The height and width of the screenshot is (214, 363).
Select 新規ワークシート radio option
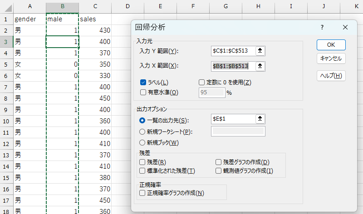pos(142,131)
